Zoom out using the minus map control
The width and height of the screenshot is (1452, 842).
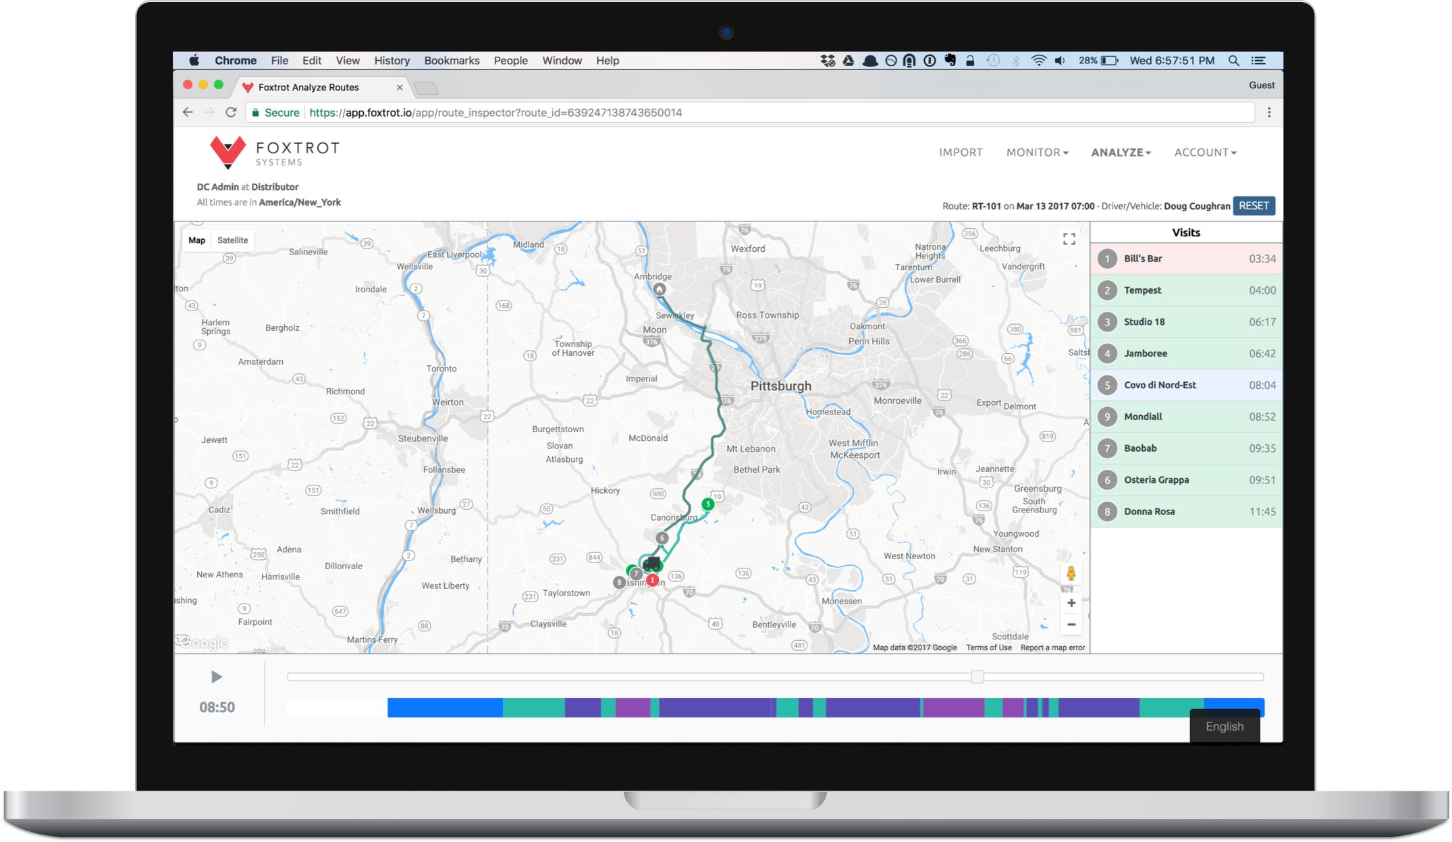(x=1071, y=624)
